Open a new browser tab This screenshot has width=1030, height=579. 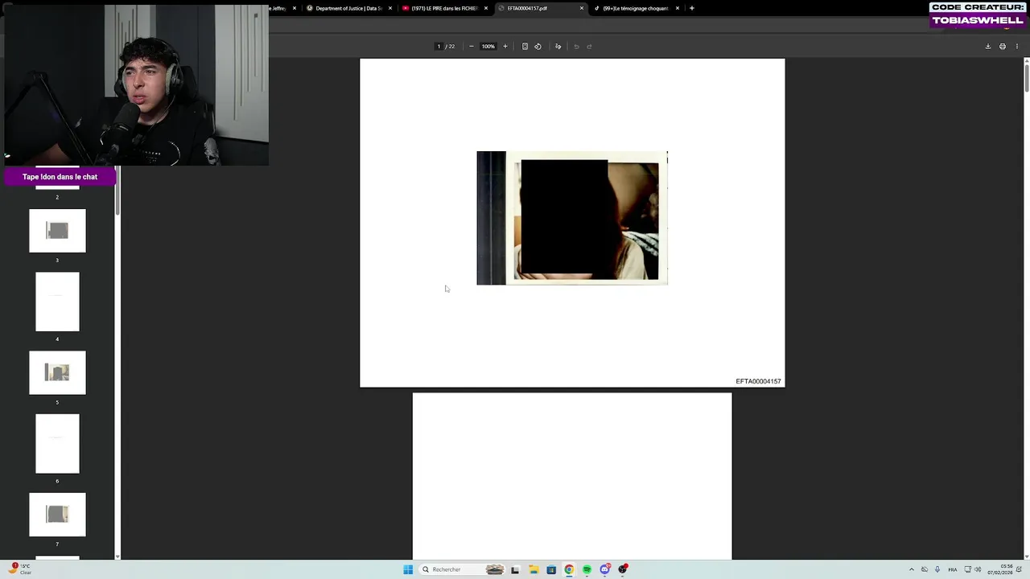[x=692, y=8]
